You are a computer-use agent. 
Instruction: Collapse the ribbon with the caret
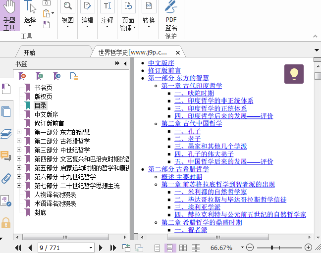click(x=315, y=36)
